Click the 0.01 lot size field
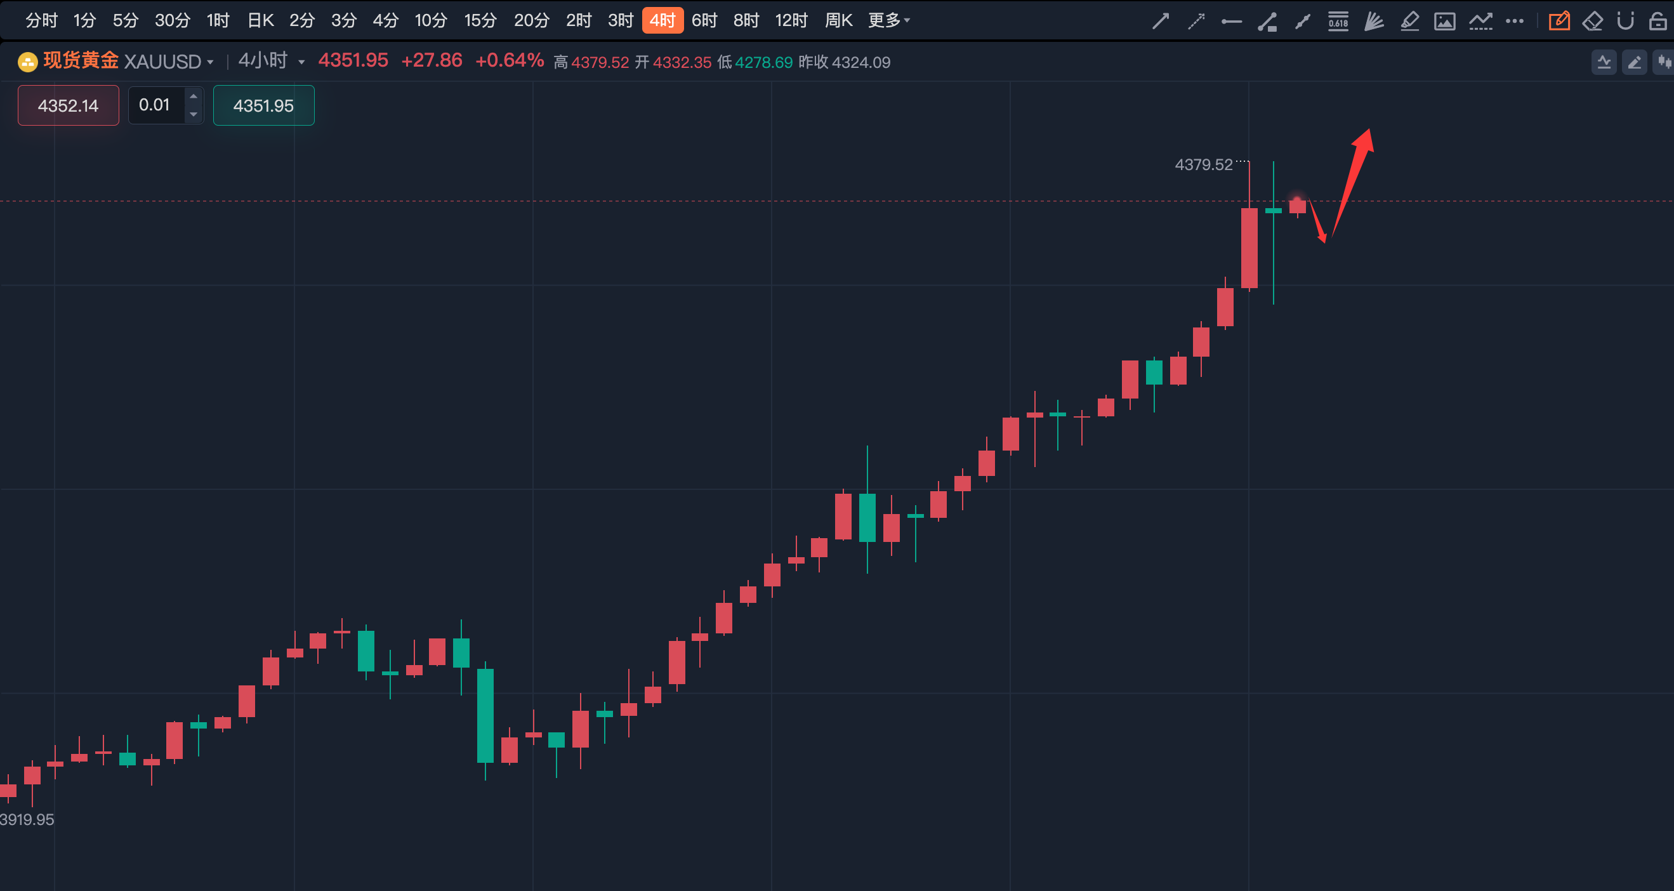Image resolution: width=1674 pixels, height=891 pixels. 156,105
